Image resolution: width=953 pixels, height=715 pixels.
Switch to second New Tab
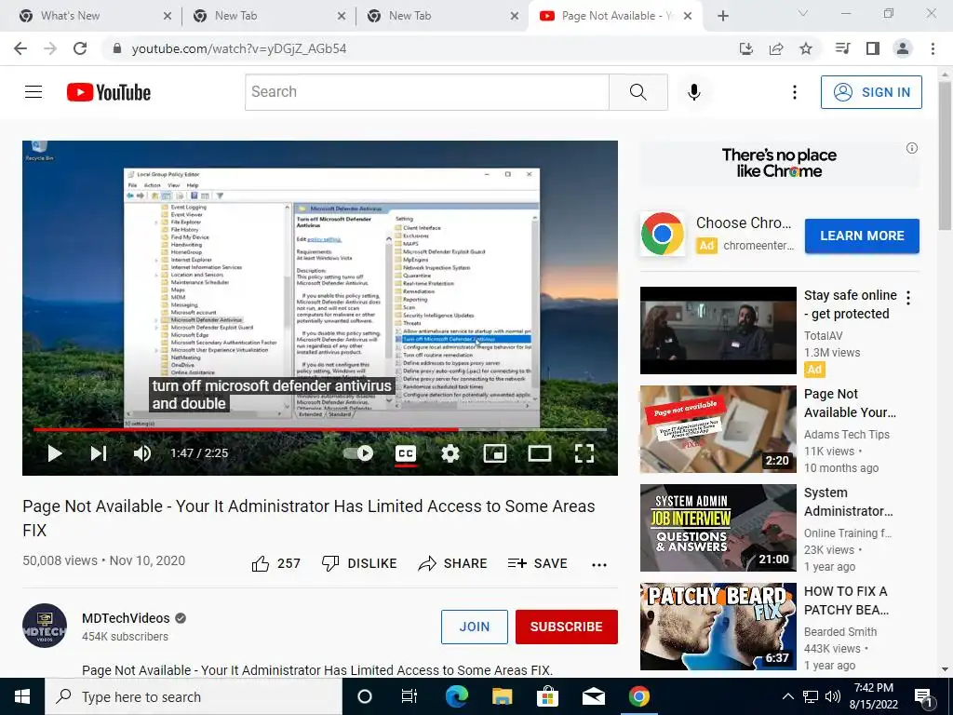tap(267, 16)
